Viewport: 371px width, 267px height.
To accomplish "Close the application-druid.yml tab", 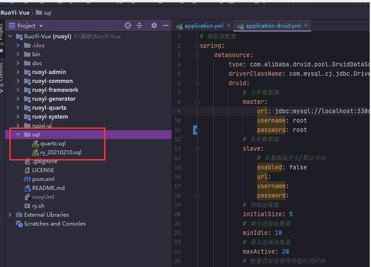I will coord(306,25).
